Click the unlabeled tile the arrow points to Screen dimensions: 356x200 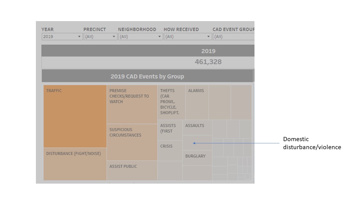tap(197, 143)
